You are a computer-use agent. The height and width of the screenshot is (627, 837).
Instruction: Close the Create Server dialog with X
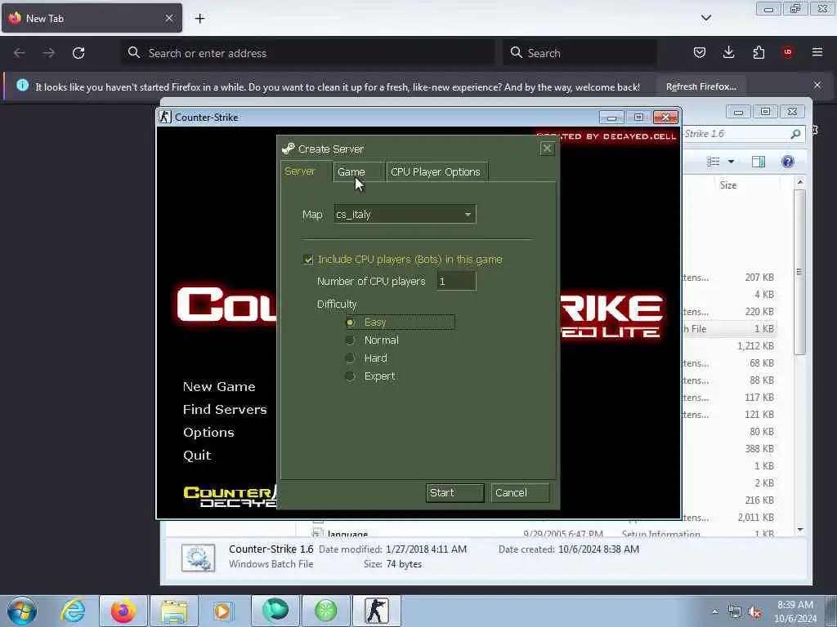tap(547, 149)
